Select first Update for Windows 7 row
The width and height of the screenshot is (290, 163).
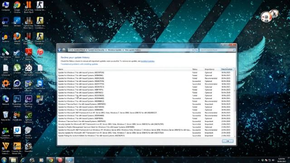tap(146, 72)
